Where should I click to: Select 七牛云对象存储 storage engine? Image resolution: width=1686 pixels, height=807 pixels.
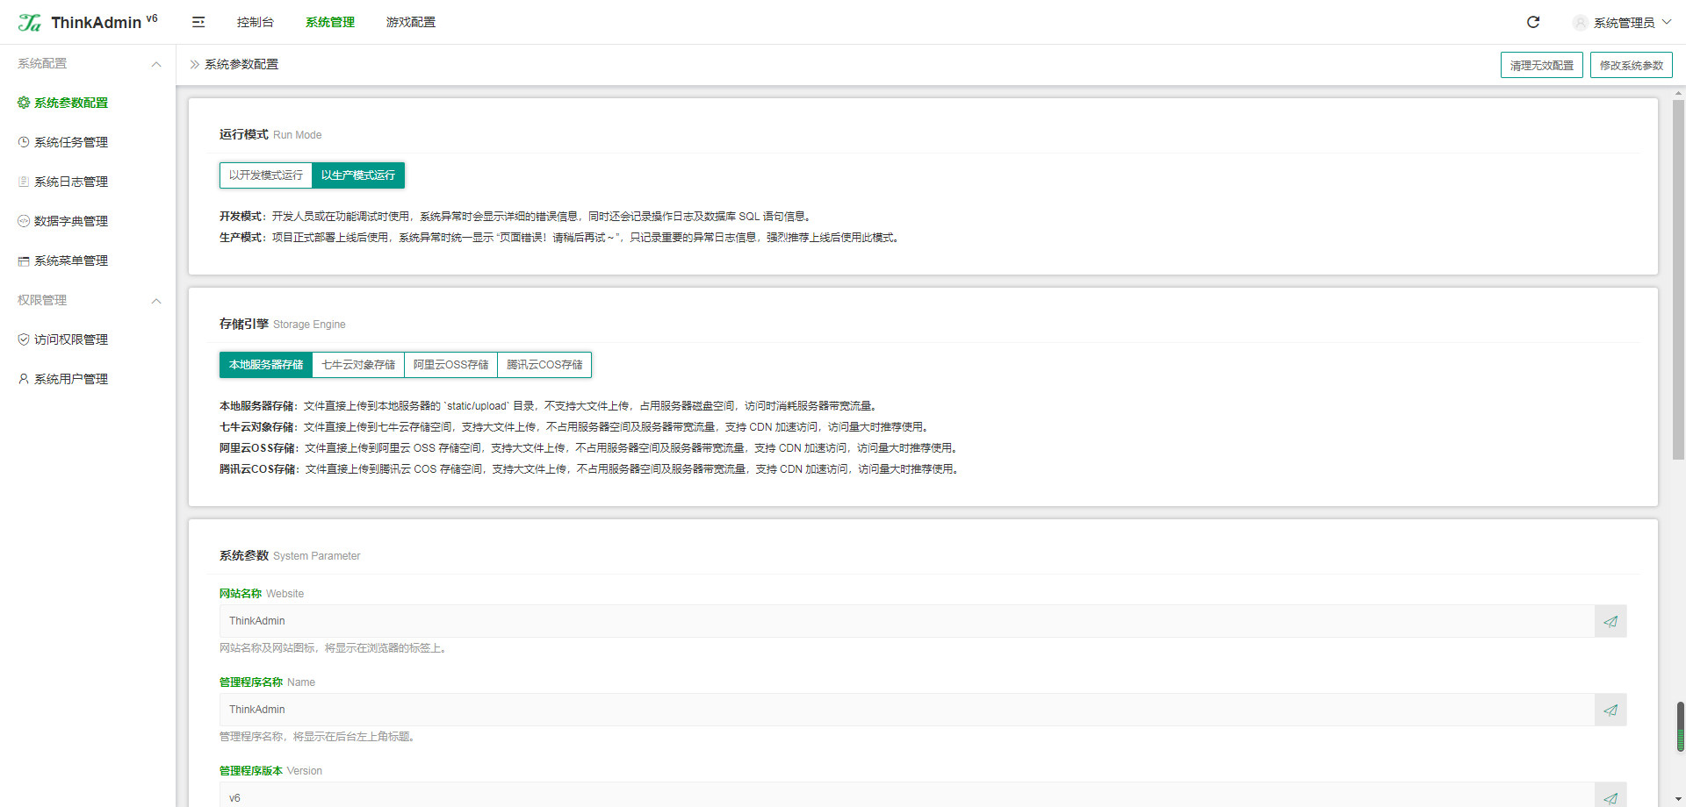pos(358,365)
